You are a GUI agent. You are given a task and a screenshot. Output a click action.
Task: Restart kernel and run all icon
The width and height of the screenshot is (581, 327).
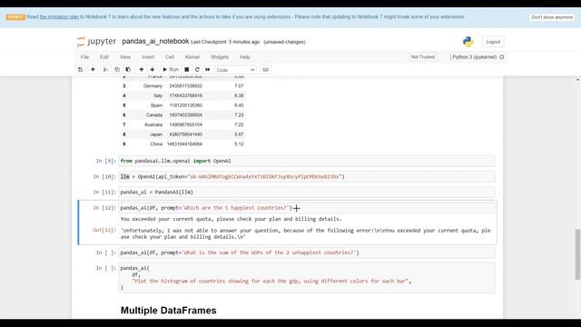click(208, 70)
